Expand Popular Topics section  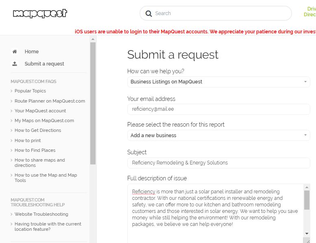30,91
